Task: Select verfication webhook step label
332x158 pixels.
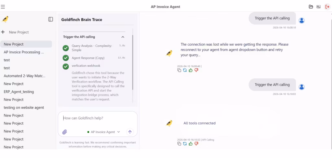Action: point(86,66)
